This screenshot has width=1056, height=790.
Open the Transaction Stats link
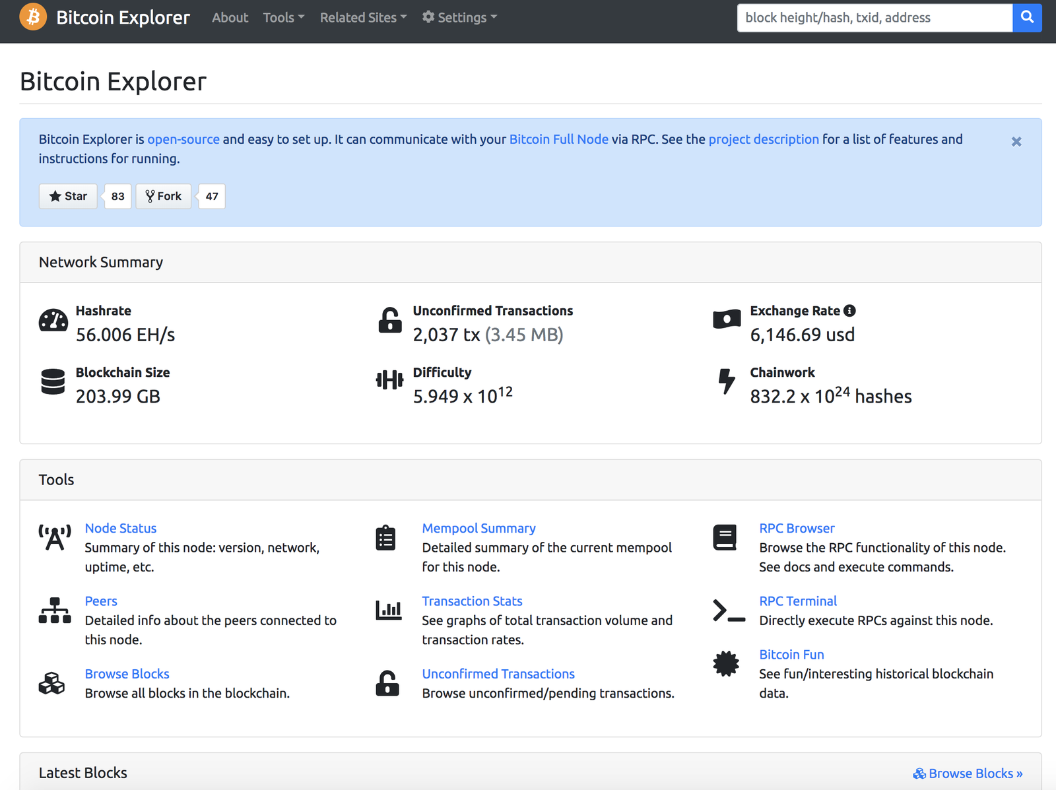tap(473, 601)
